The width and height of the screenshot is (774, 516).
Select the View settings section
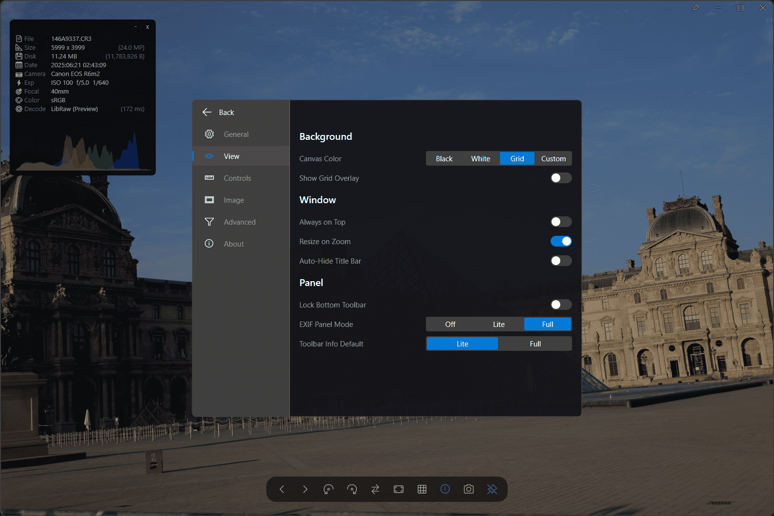(x=241, y=156)
